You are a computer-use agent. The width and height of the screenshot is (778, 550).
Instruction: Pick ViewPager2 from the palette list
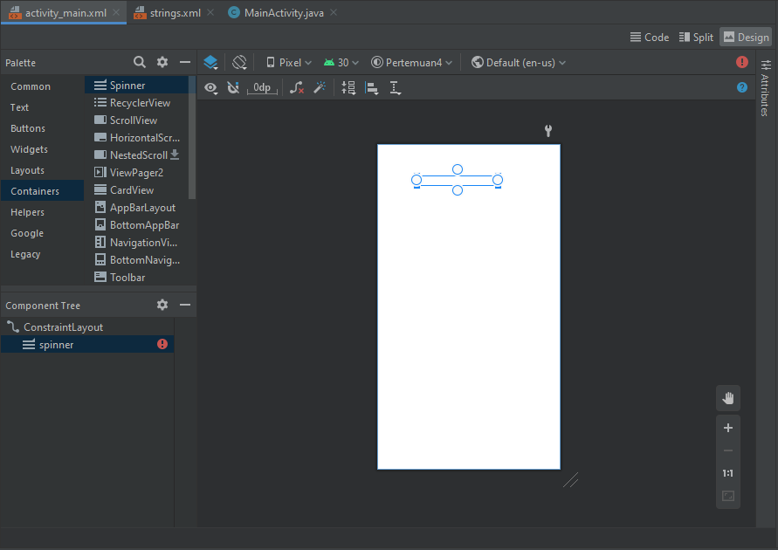(136, 173)
